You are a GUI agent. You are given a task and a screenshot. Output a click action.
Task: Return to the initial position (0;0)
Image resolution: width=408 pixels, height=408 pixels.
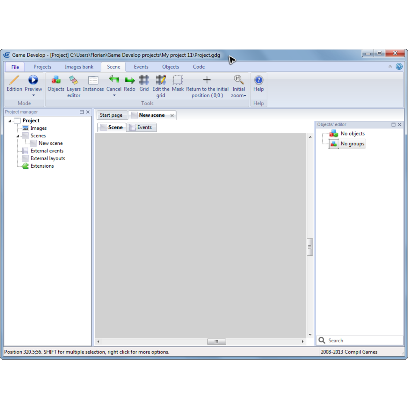tap(207, 86)
